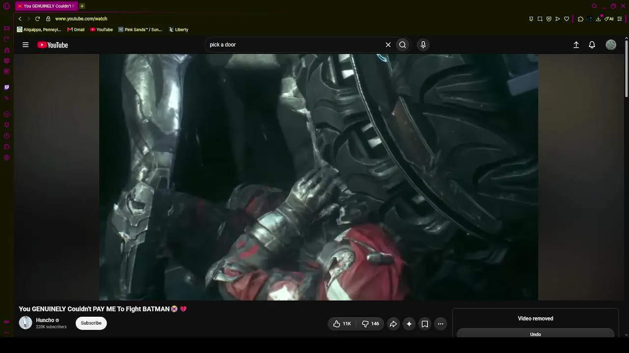The height and width of the screenshot is (353, 629).
Task: Submit the YouTube search
Action: click(402, 45)
